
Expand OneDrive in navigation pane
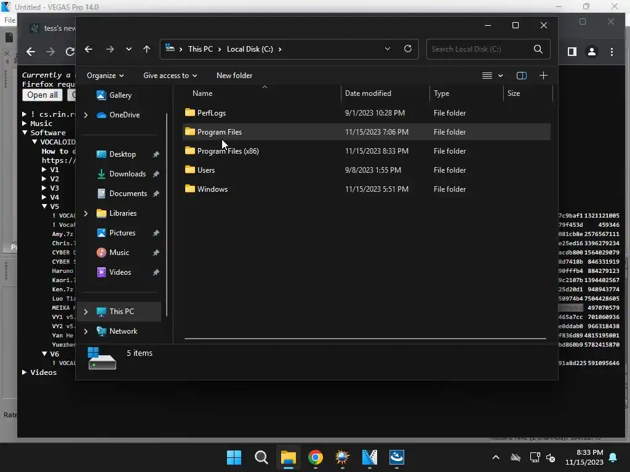tap(86, 115)
